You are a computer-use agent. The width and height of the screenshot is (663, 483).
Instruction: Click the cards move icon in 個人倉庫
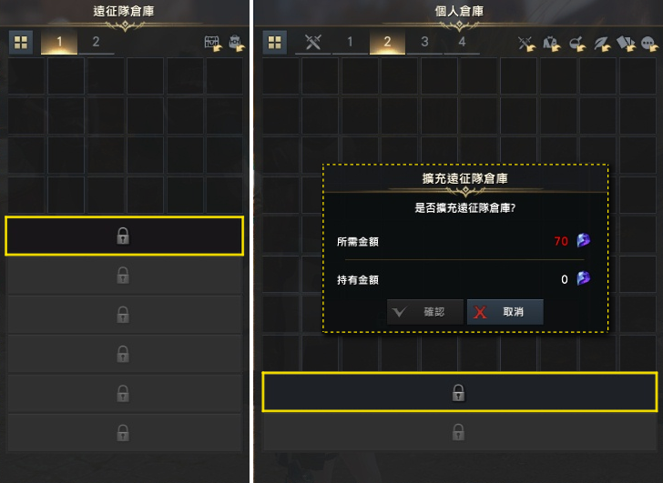coord(627,43)
